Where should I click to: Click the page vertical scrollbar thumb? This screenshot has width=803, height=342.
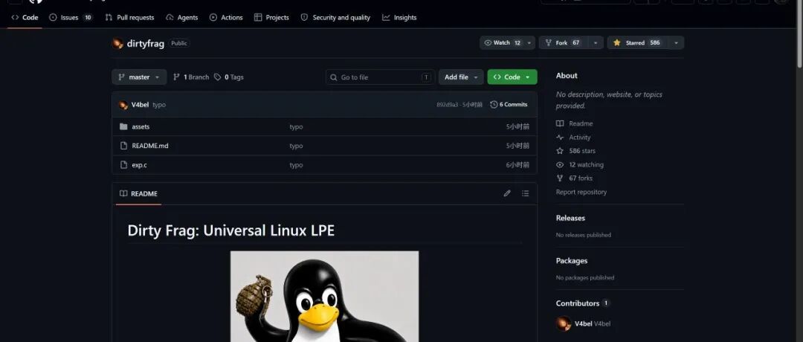pos(799,33)
